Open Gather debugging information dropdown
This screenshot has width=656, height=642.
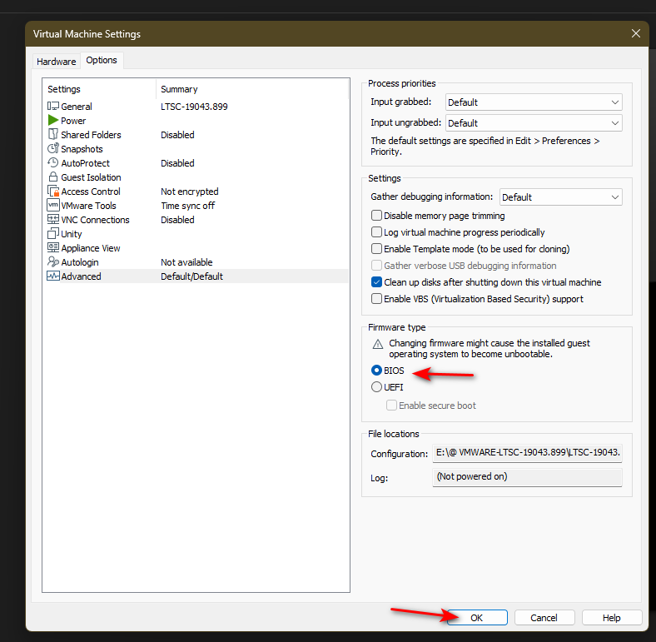pyautogui.click(x=560, y=197)
